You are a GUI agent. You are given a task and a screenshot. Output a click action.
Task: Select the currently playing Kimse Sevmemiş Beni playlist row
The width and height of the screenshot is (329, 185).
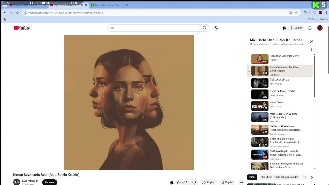click(280, 71)
